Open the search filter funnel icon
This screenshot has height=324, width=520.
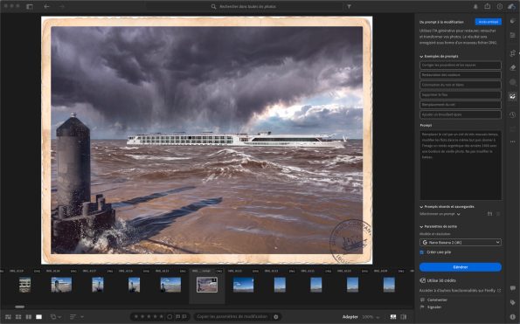tap(350, 6)
